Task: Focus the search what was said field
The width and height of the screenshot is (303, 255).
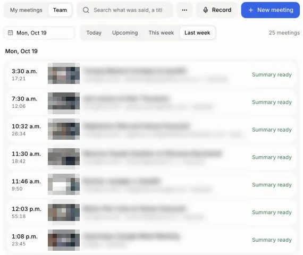Action: 125,10
